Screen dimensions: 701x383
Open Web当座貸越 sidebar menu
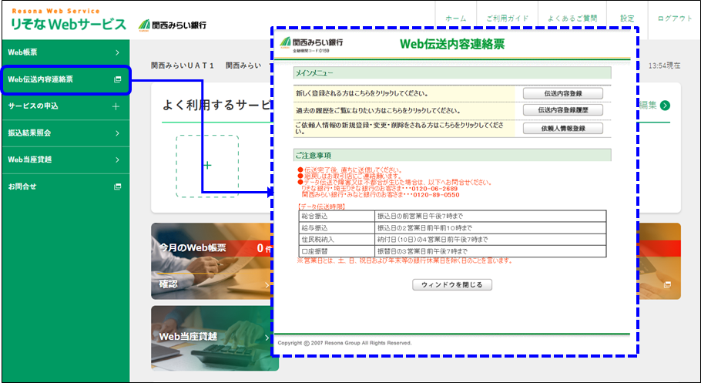(x=65, y=160)
